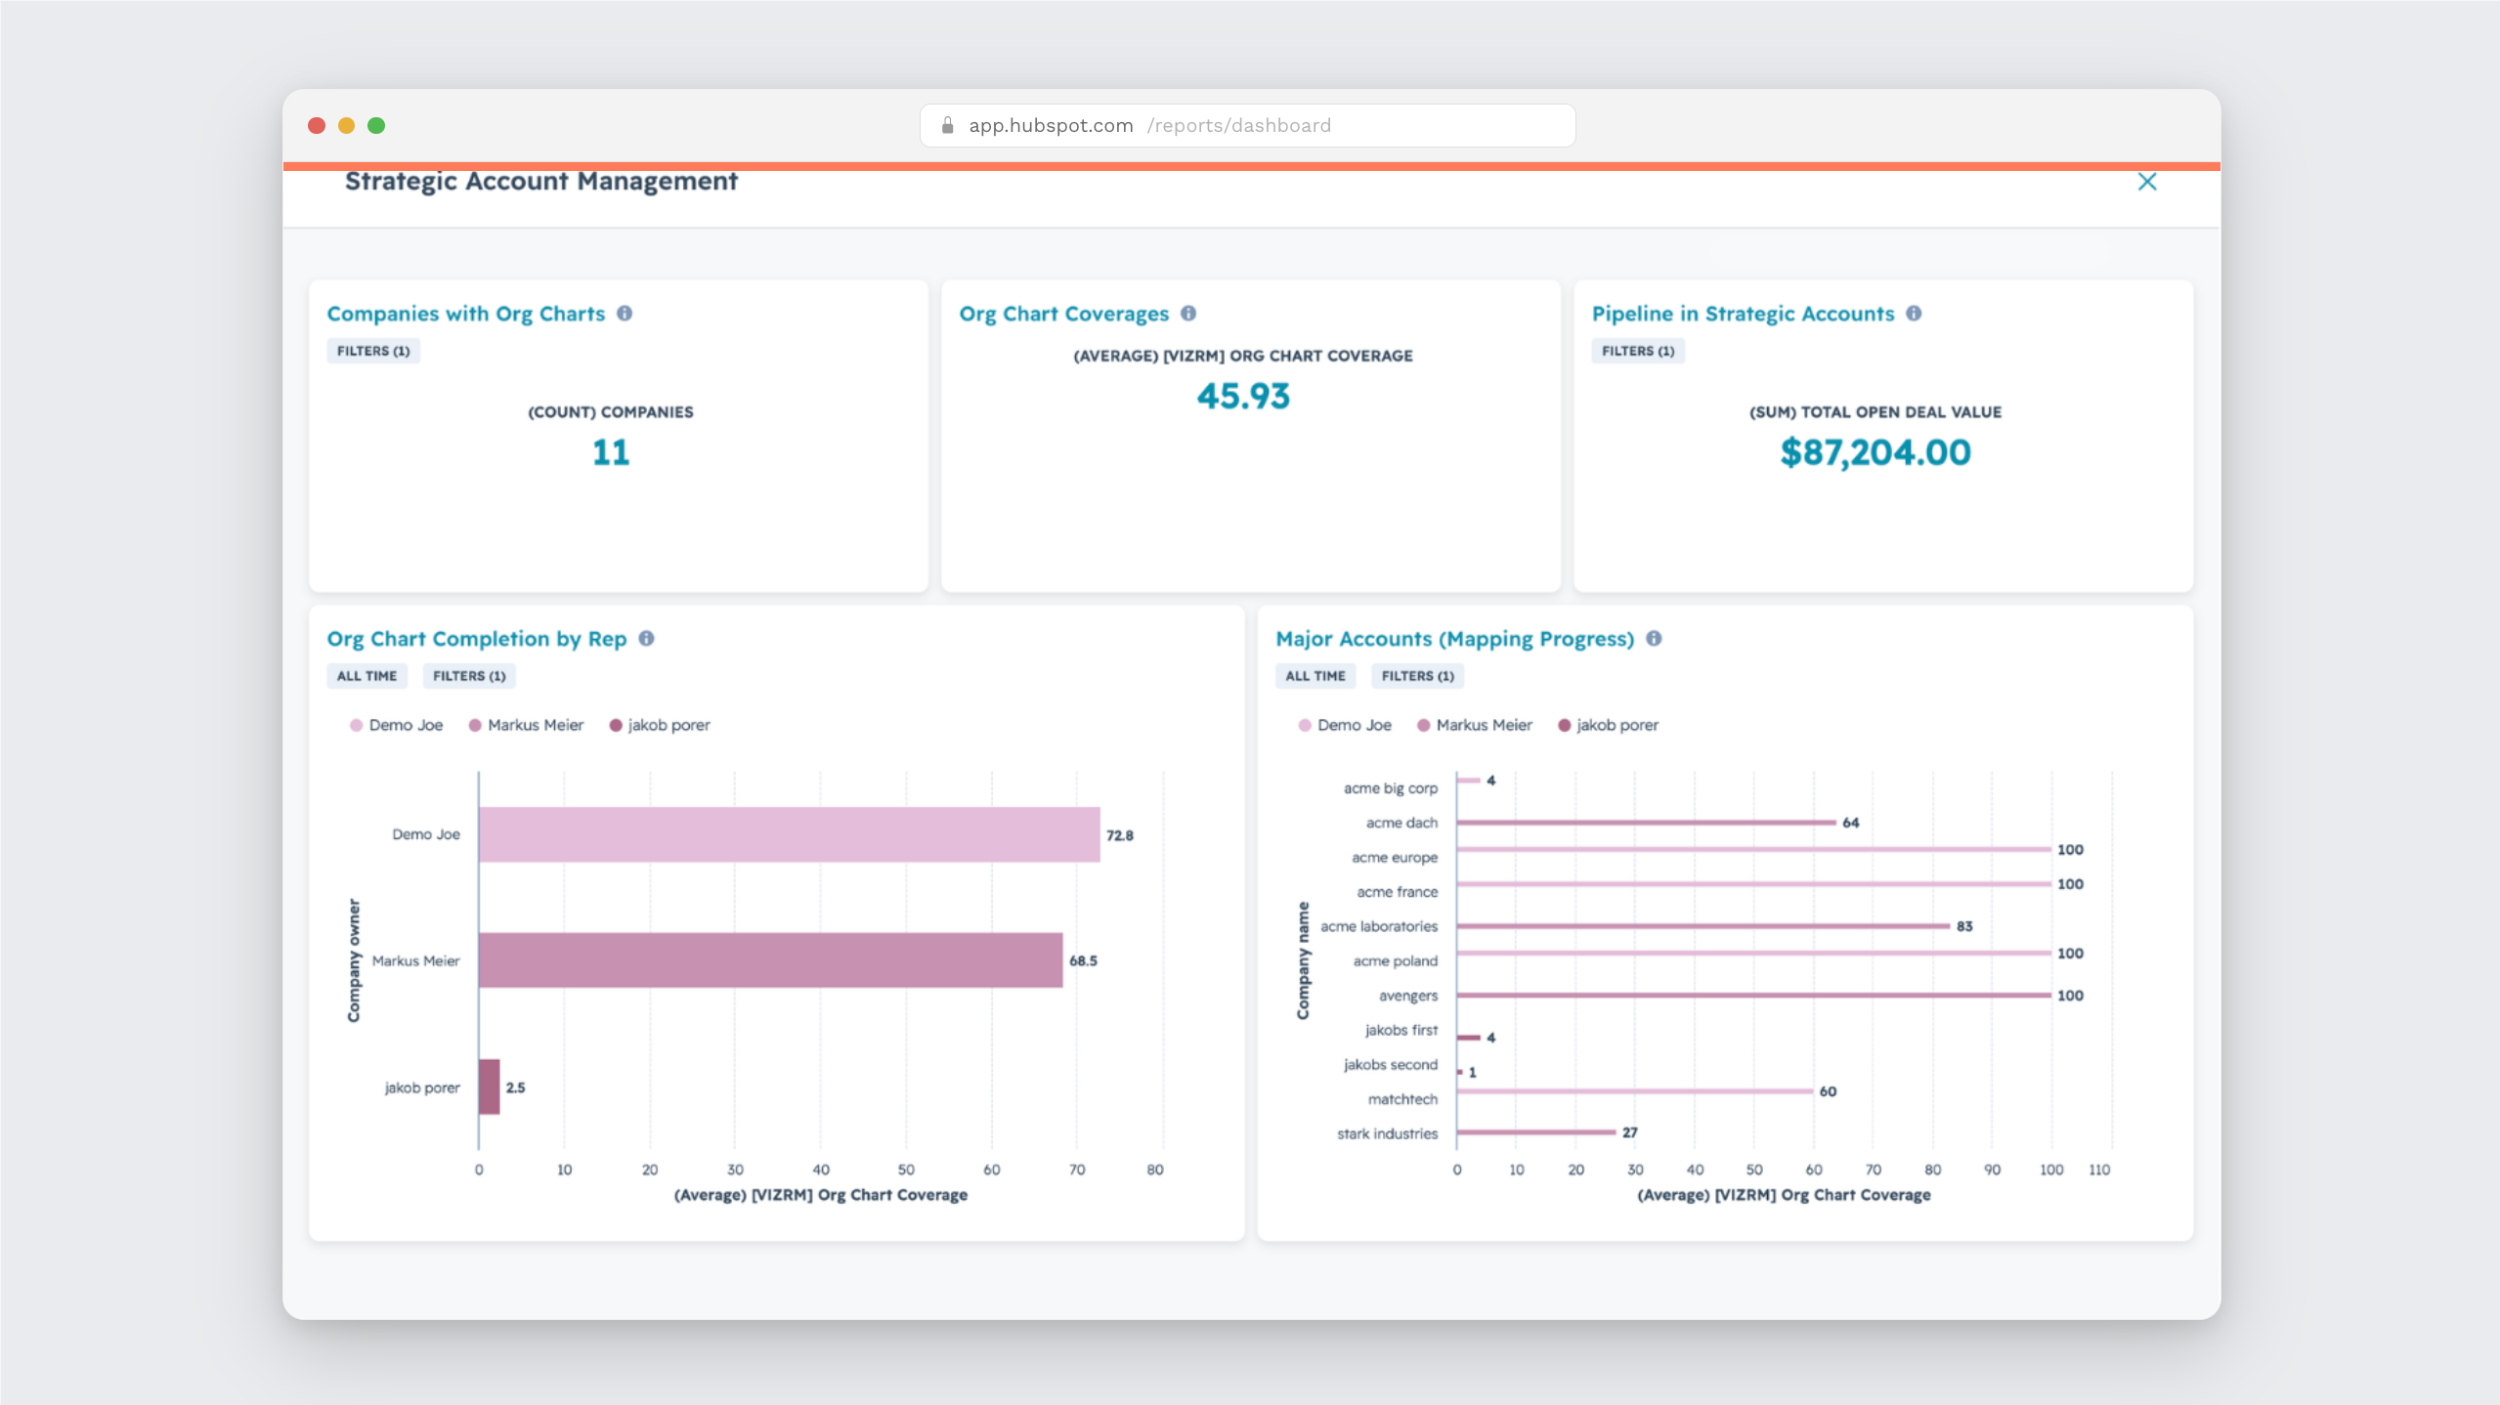The width and height of the screenshot is (2500, 1405).
Task: Open the Companies with Org Charts report title
Action: (465, 314)
